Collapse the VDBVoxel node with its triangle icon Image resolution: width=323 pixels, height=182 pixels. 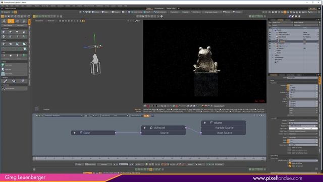(x=145, y=128)
